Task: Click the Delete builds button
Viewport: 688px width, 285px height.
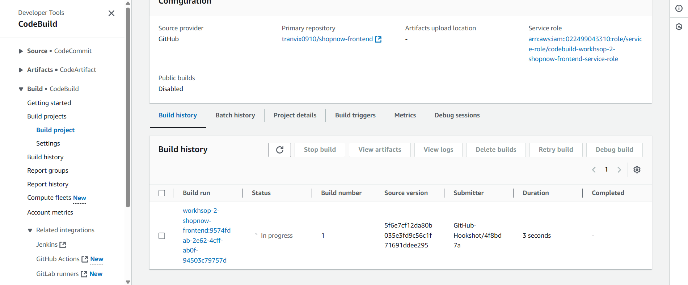Action: [x=496, y=150]
